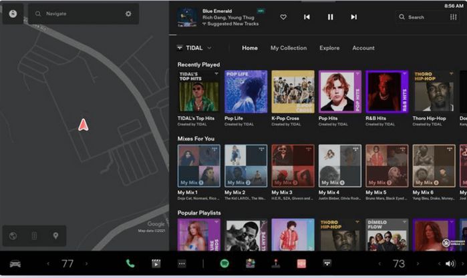This screenshot has width=467, height=278.
Task: Open the Phone app in bottom bar
Action: point(130,263)
